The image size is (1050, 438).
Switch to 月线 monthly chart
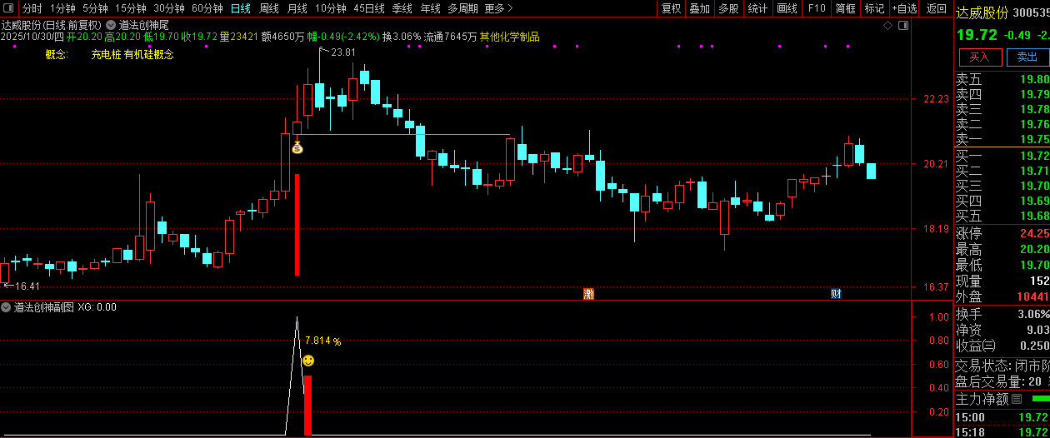pos(297,8)
